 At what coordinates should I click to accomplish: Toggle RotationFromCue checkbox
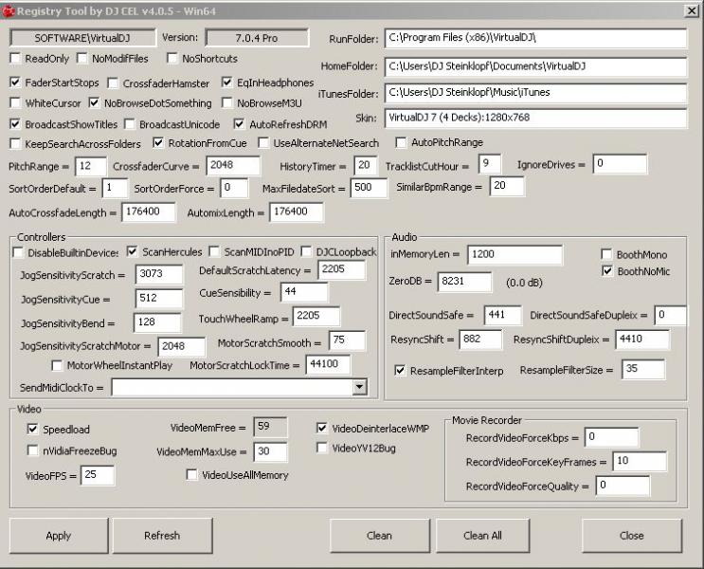158,143
